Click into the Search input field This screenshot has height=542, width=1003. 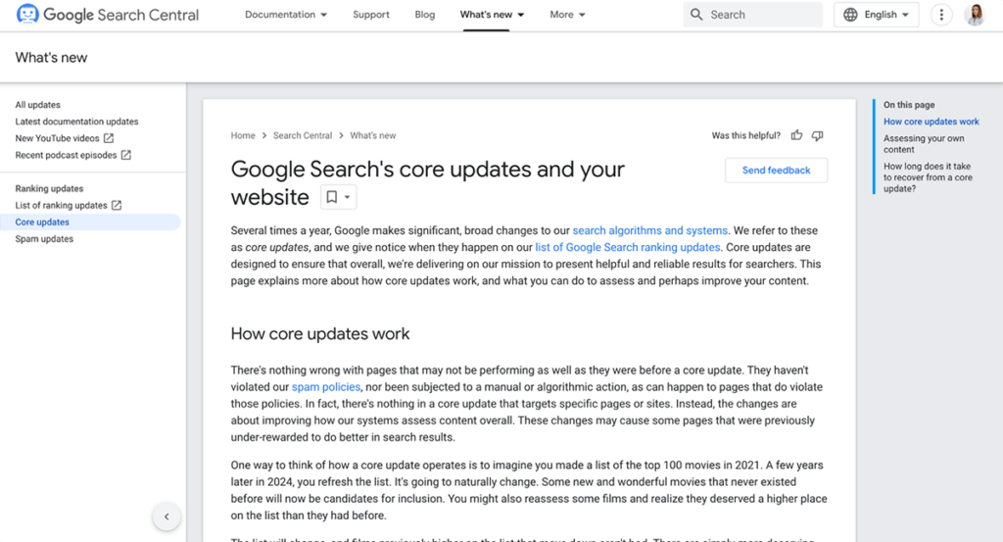tap(753, 14)
